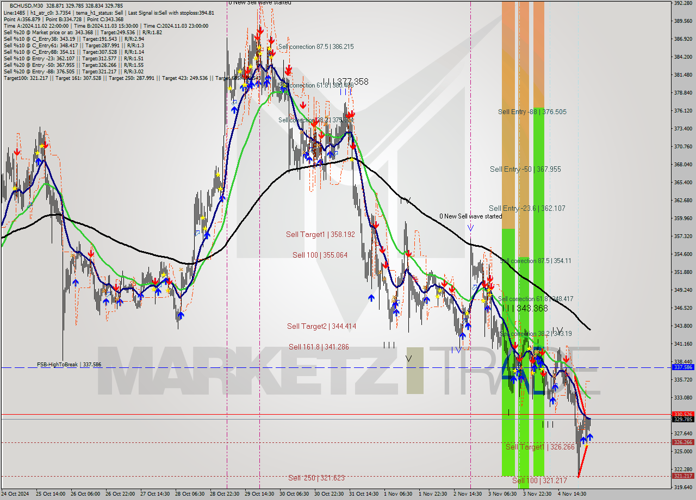Viewport: 696px width, 500px height.
Task: Click the '31 Oct 14:30' time axis label
Action: click(x=363, y=494)
